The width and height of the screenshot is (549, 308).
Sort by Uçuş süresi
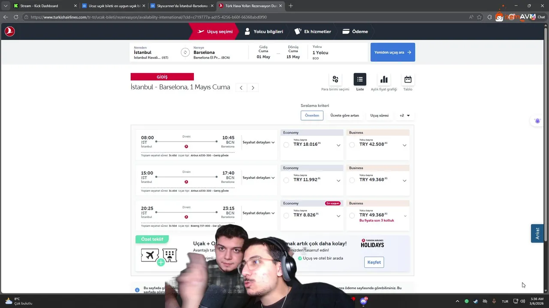(x=380, y=115)
